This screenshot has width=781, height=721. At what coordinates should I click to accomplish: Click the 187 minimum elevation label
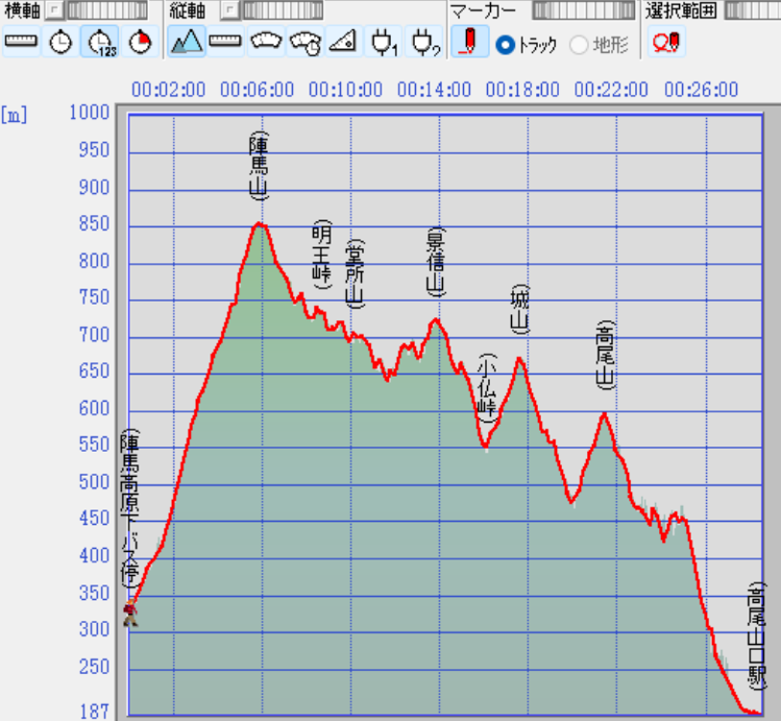[x=95, y=711]
